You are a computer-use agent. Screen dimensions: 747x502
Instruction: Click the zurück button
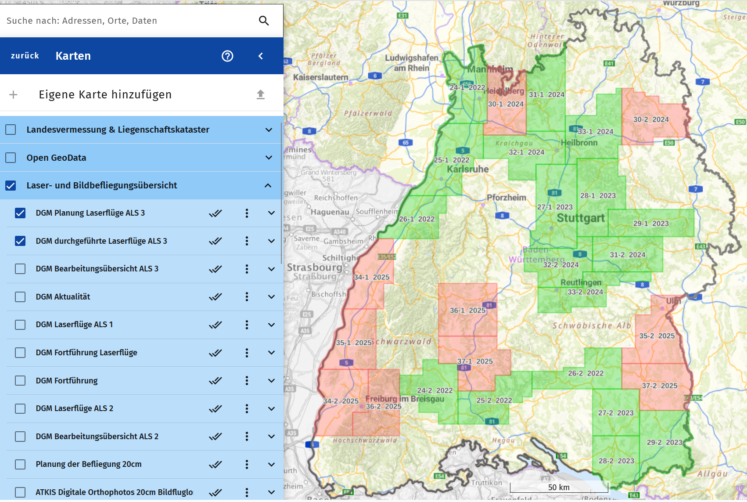(x=25, y=56)
